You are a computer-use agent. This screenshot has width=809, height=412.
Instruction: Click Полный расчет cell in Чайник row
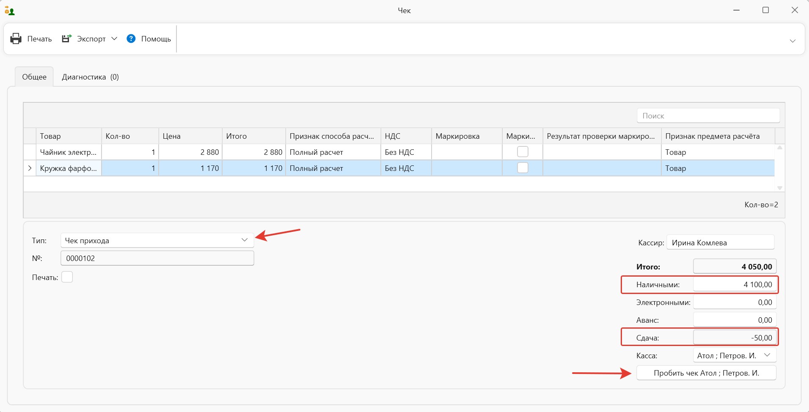tap(333, 152)
